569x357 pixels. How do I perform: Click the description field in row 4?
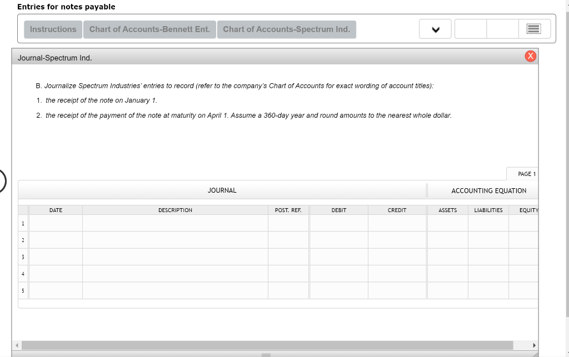click(x=175, y=274)
